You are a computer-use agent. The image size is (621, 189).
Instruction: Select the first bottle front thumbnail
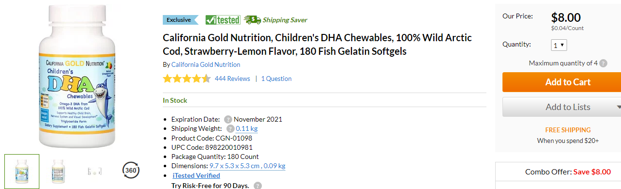(22, 172)
